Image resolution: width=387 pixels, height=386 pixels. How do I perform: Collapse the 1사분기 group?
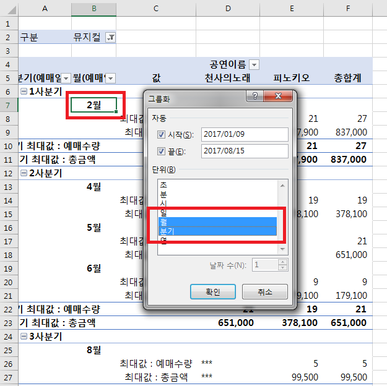(24, 91)
